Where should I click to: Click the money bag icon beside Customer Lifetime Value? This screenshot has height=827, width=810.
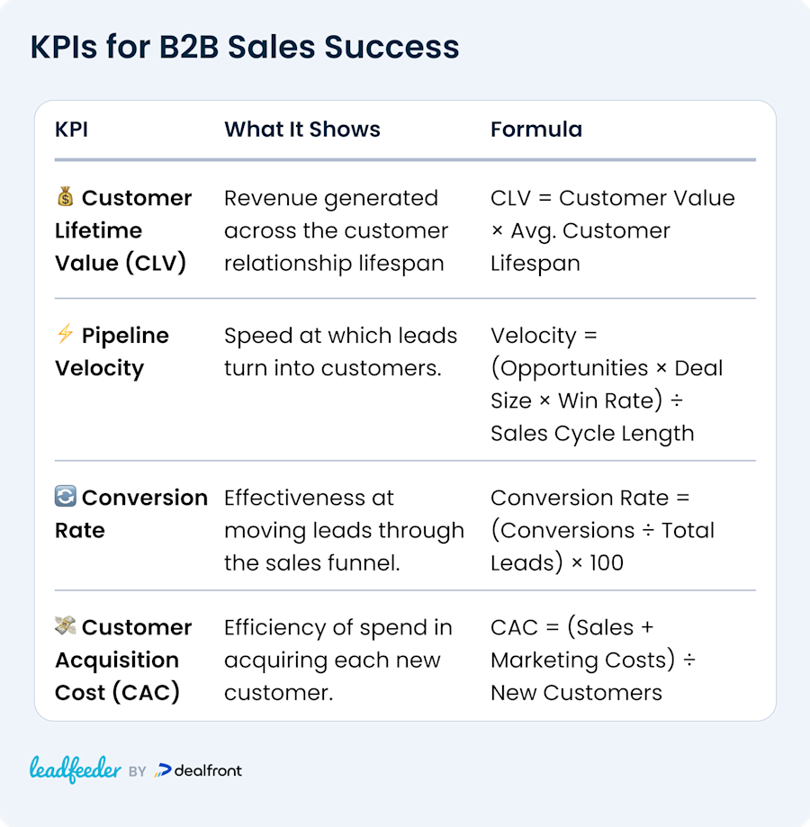click(x=66, y=197)
